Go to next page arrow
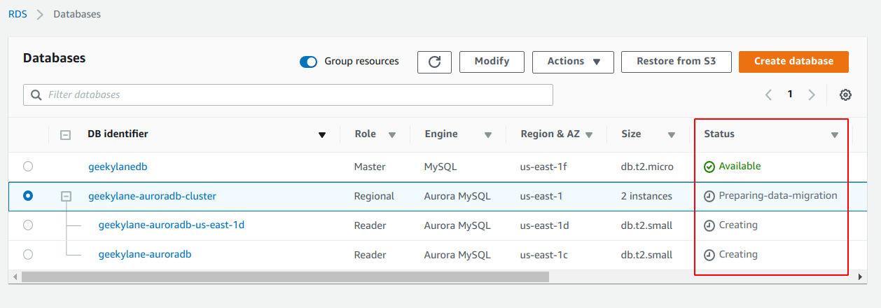881x308 pixels. [812, 94]
